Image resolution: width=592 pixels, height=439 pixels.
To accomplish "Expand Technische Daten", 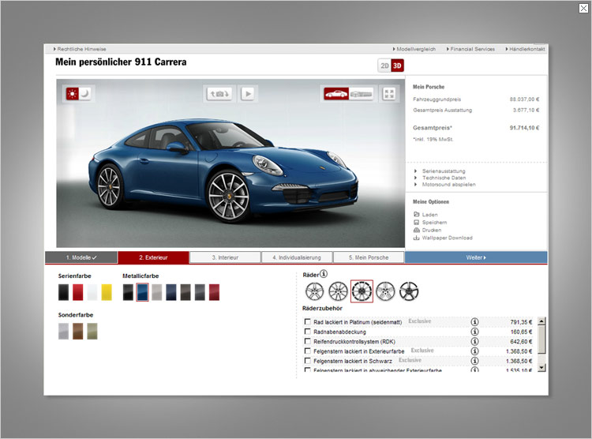I will point(444,178).
